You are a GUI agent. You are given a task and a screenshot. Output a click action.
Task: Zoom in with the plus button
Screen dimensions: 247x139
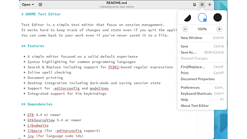click(219, 29)
